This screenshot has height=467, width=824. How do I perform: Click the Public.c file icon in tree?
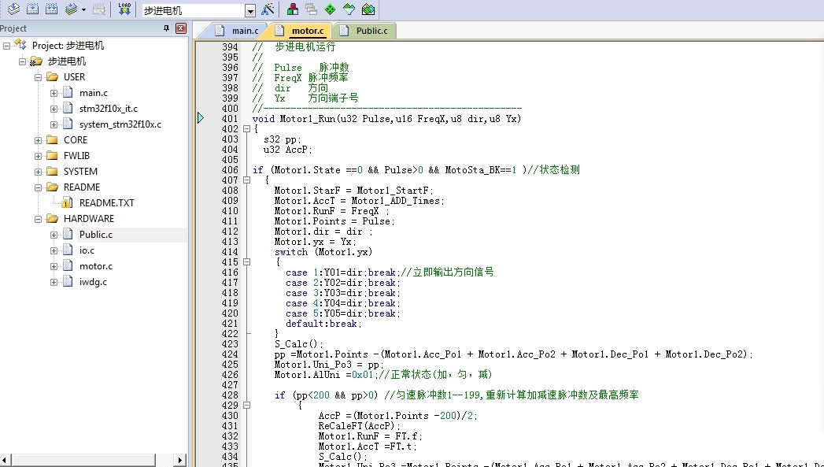[x=68, y=235]
